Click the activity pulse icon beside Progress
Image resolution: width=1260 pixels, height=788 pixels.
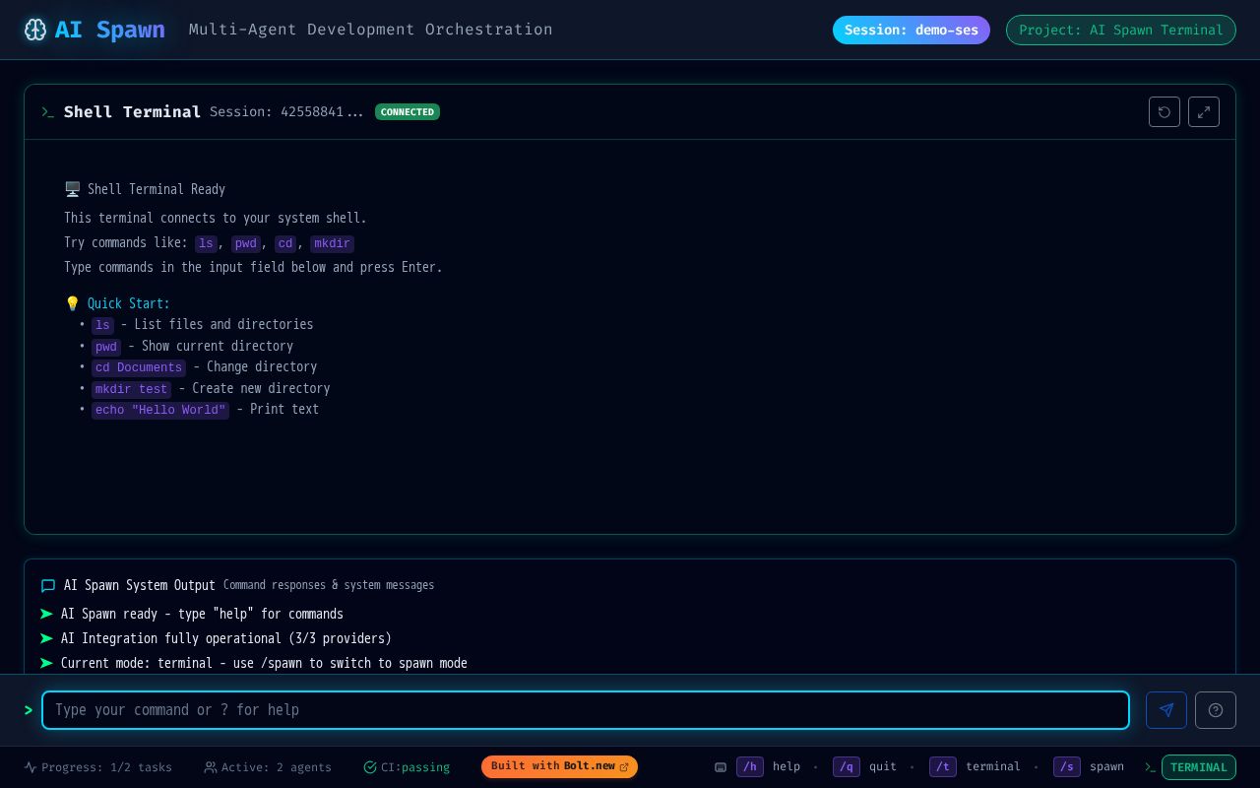31,767
